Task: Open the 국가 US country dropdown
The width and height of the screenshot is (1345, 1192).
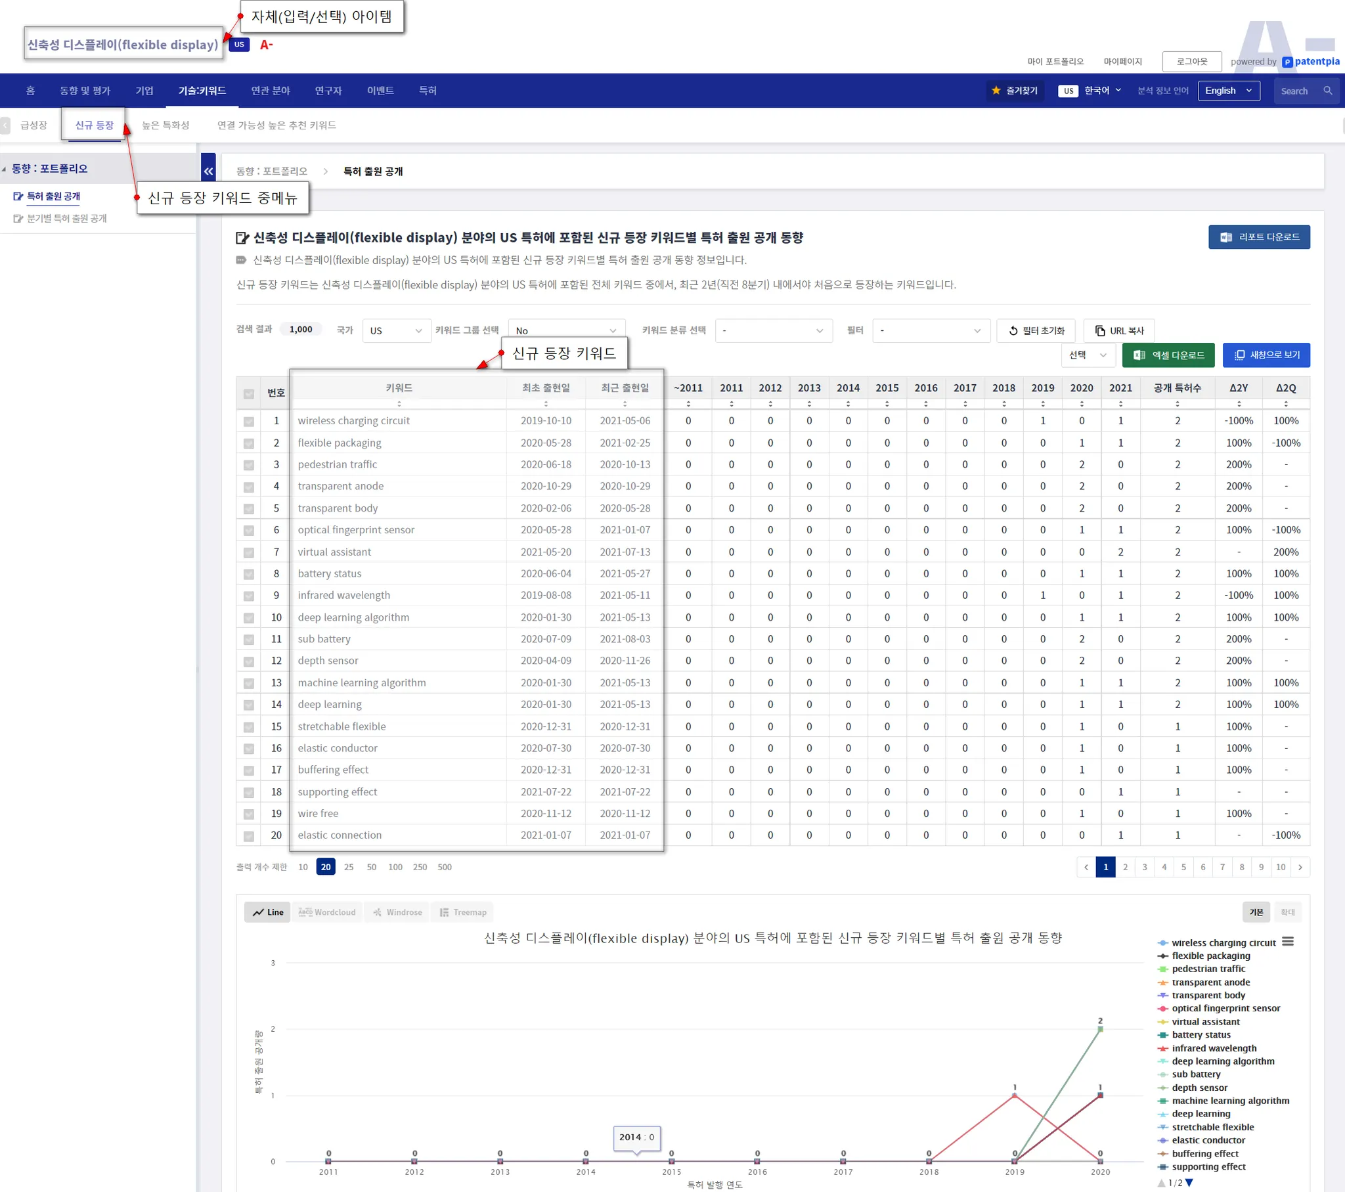Action: tap(396, 330)
